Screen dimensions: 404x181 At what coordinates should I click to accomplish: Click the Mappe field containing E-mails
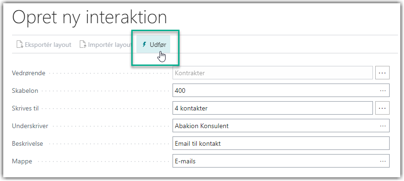[x=281, y=161]
